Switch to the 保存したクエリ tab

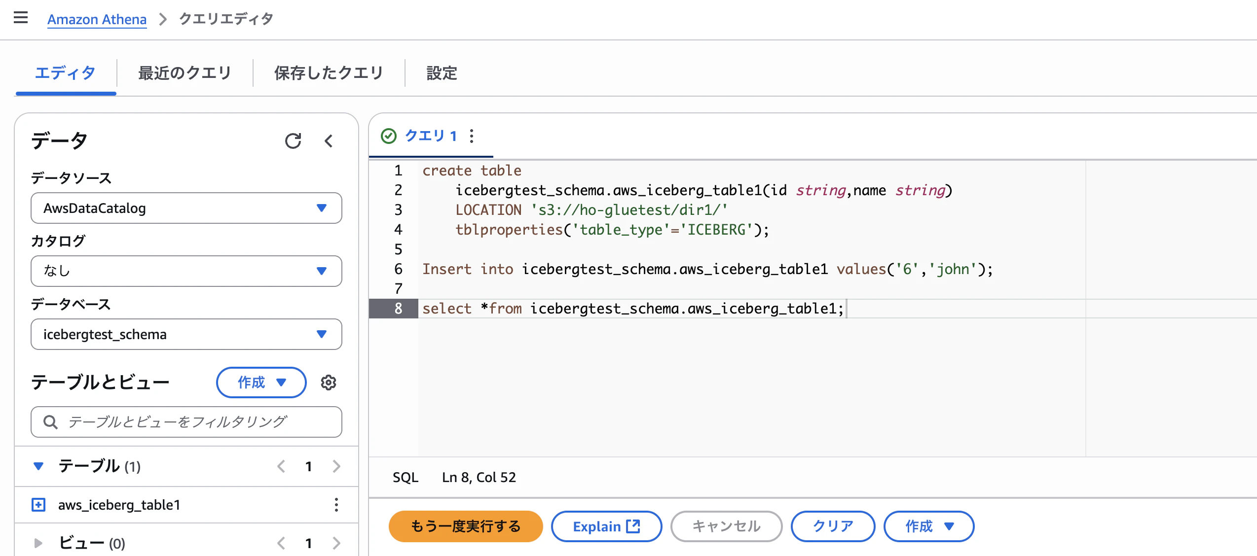tap(329, 73)
